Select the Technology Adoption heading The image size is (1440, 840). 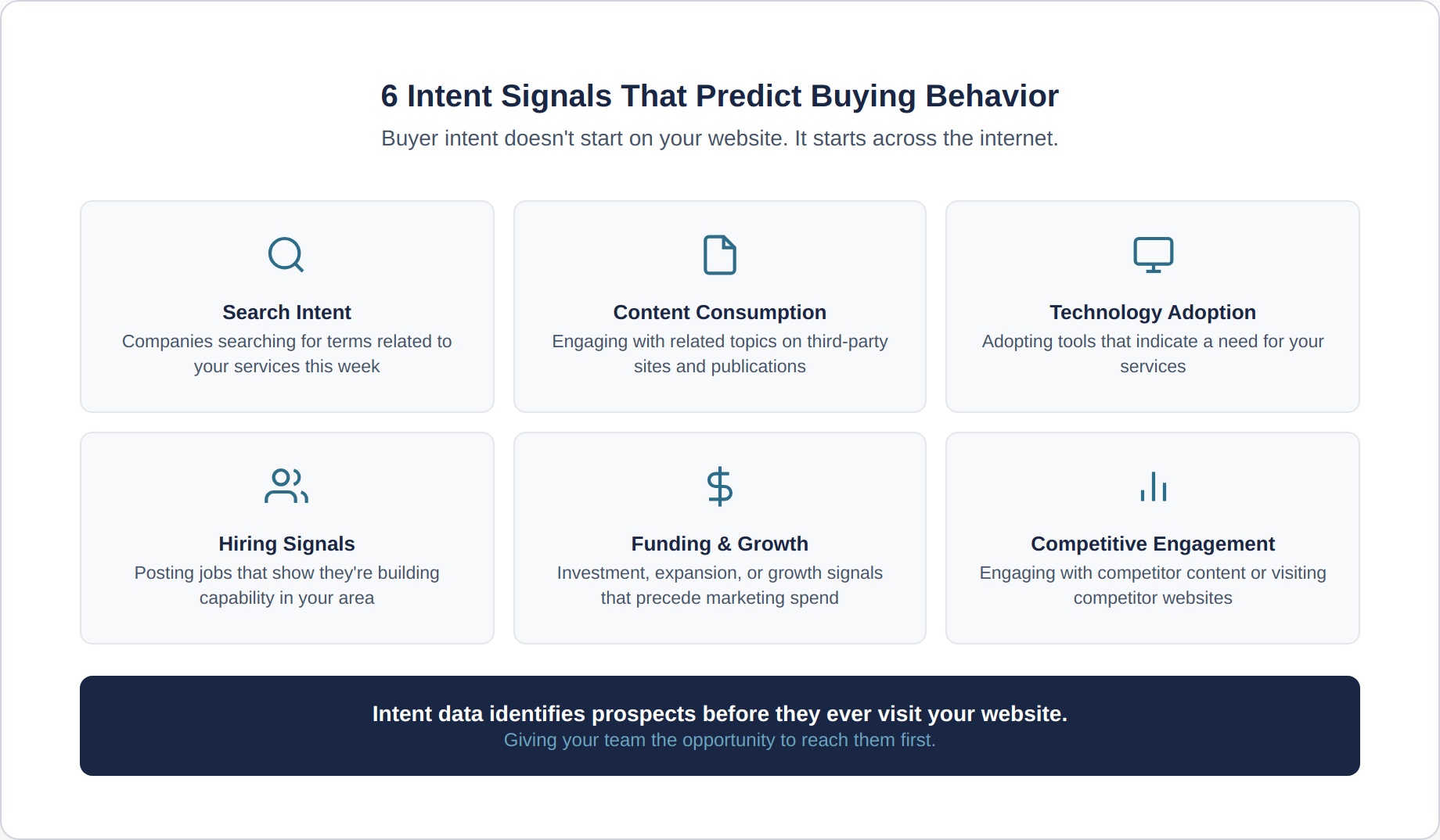[1152, 312]
